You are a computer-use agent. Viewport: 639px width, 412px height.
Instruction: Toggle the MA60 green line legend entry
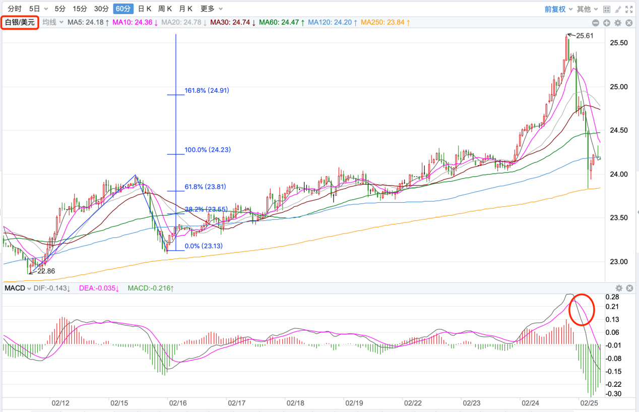point(282,23)
